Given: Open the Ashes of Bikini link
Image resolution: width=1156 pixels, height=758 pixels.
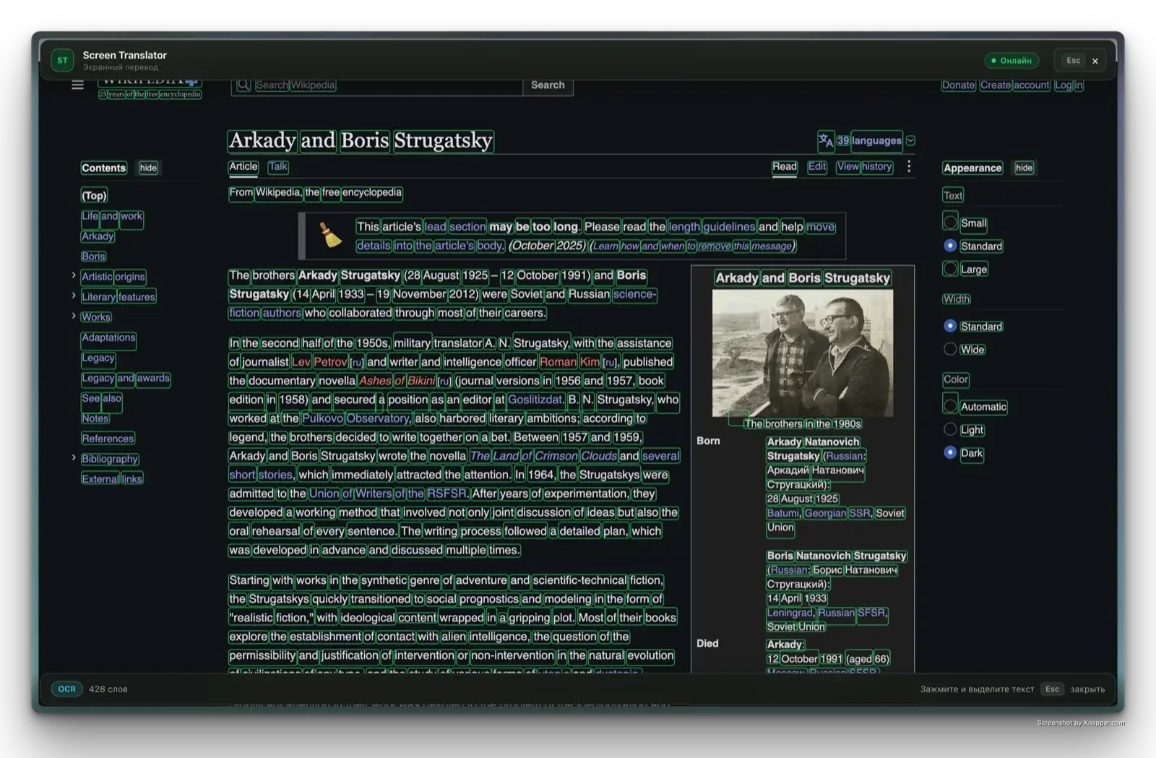Looking at the screenshot, I should 397,381.
